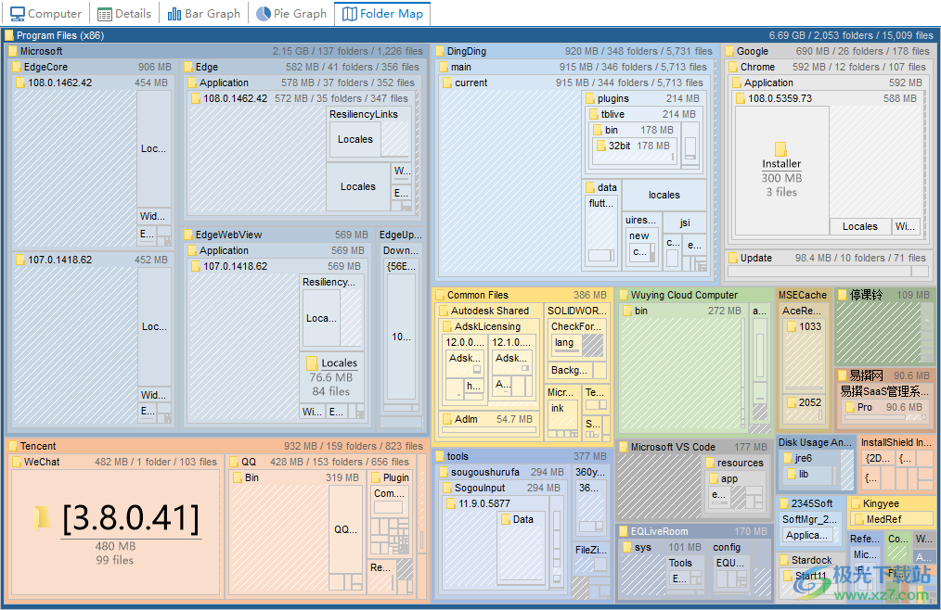The width and height of the screenshot is (941, 610).
Task: Select the Adlm folder label
Action: [466, 419]
